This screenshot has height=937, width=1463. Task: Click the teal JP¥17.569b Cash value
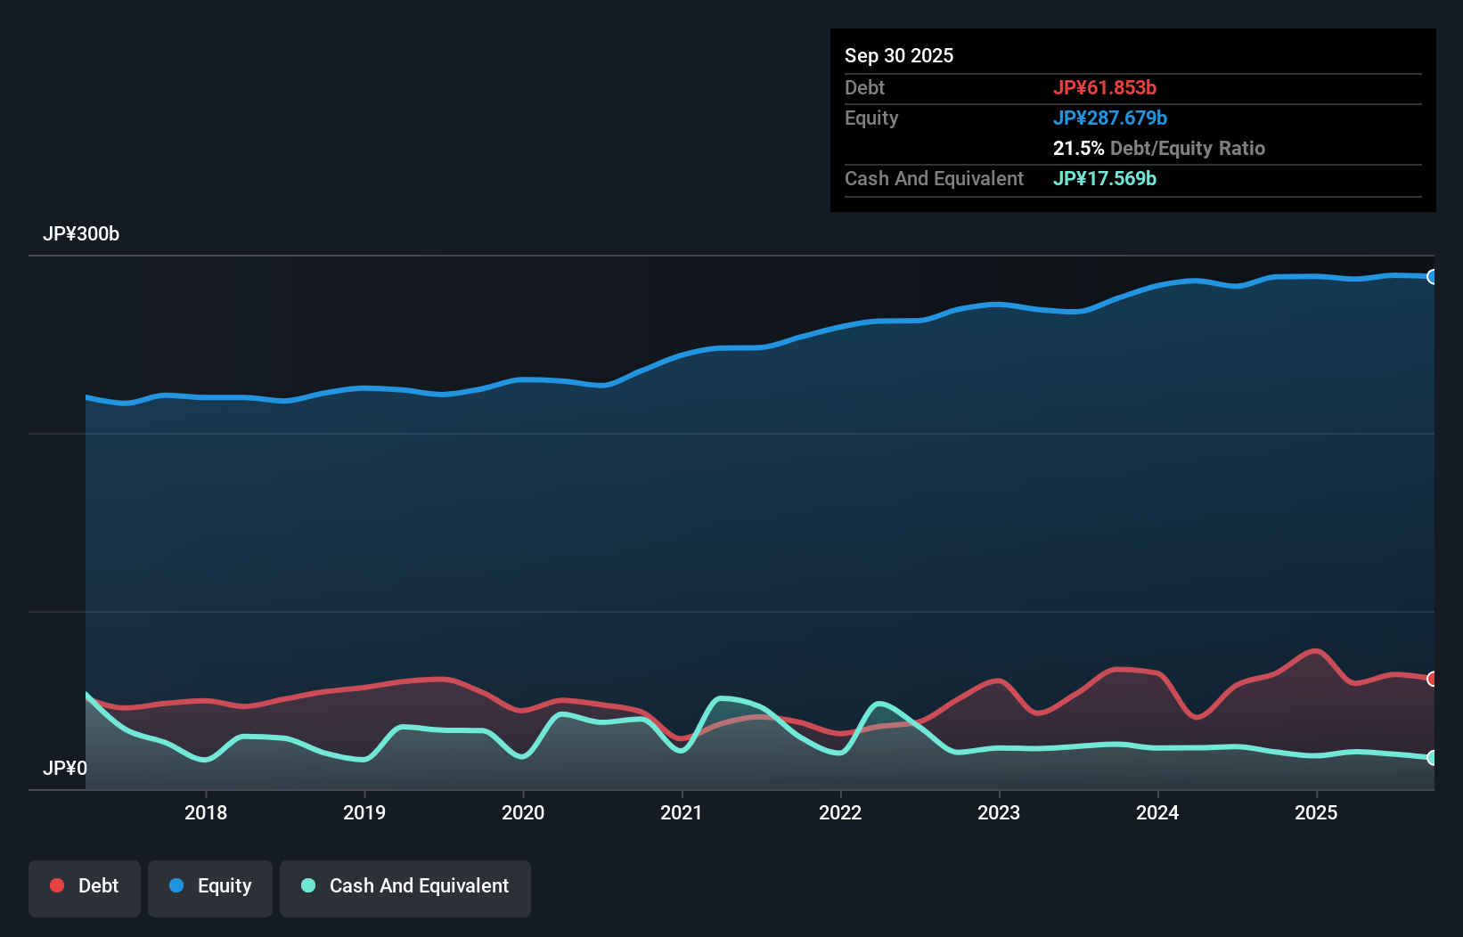point(1104,178)
